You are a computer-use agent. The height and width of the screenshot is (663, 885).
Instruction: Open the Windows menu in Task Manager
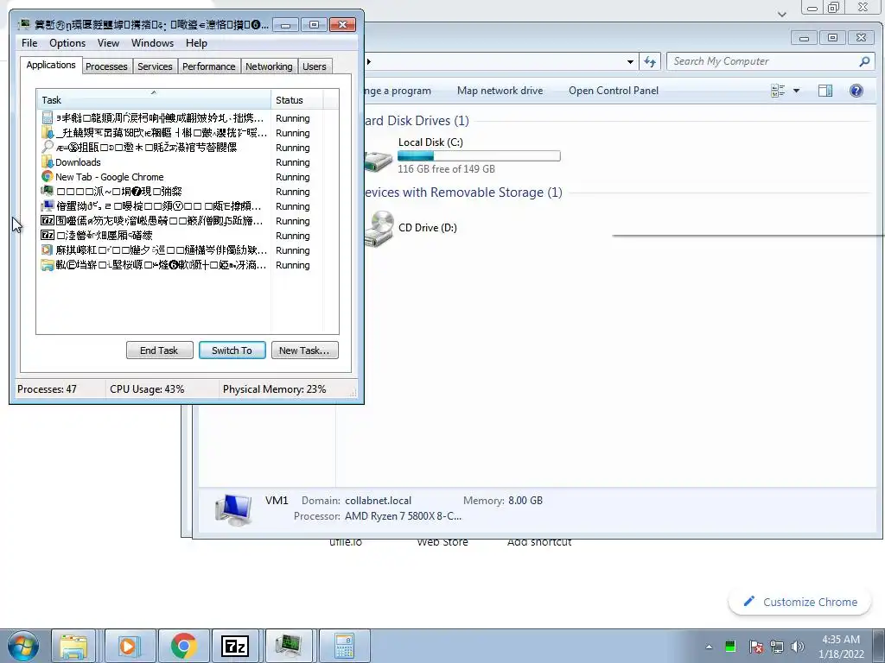pos(152,43)
